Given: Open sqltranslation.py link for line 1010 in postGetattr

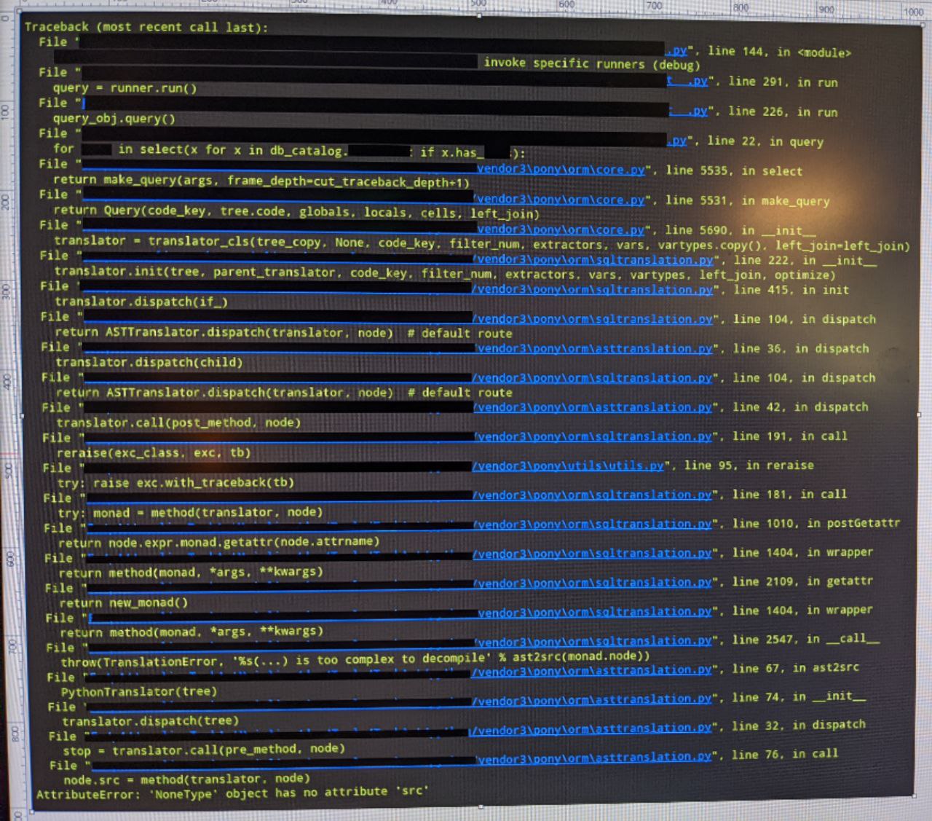Looking at the screenshot, I should (x=592, y=524).
